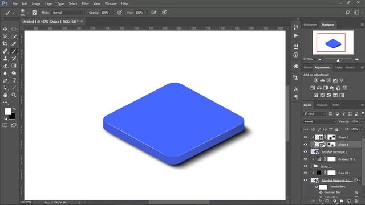Hide the Shape 1 layer
This screenshot has width=365, height=205.
pyautogui.click(x=306, y=145)
